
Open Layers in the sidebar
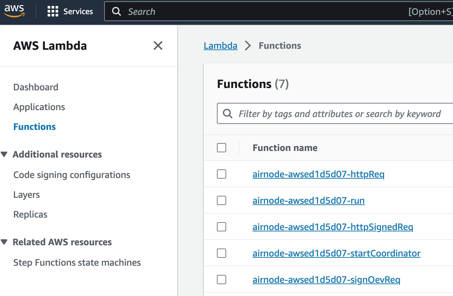[26, 194]
